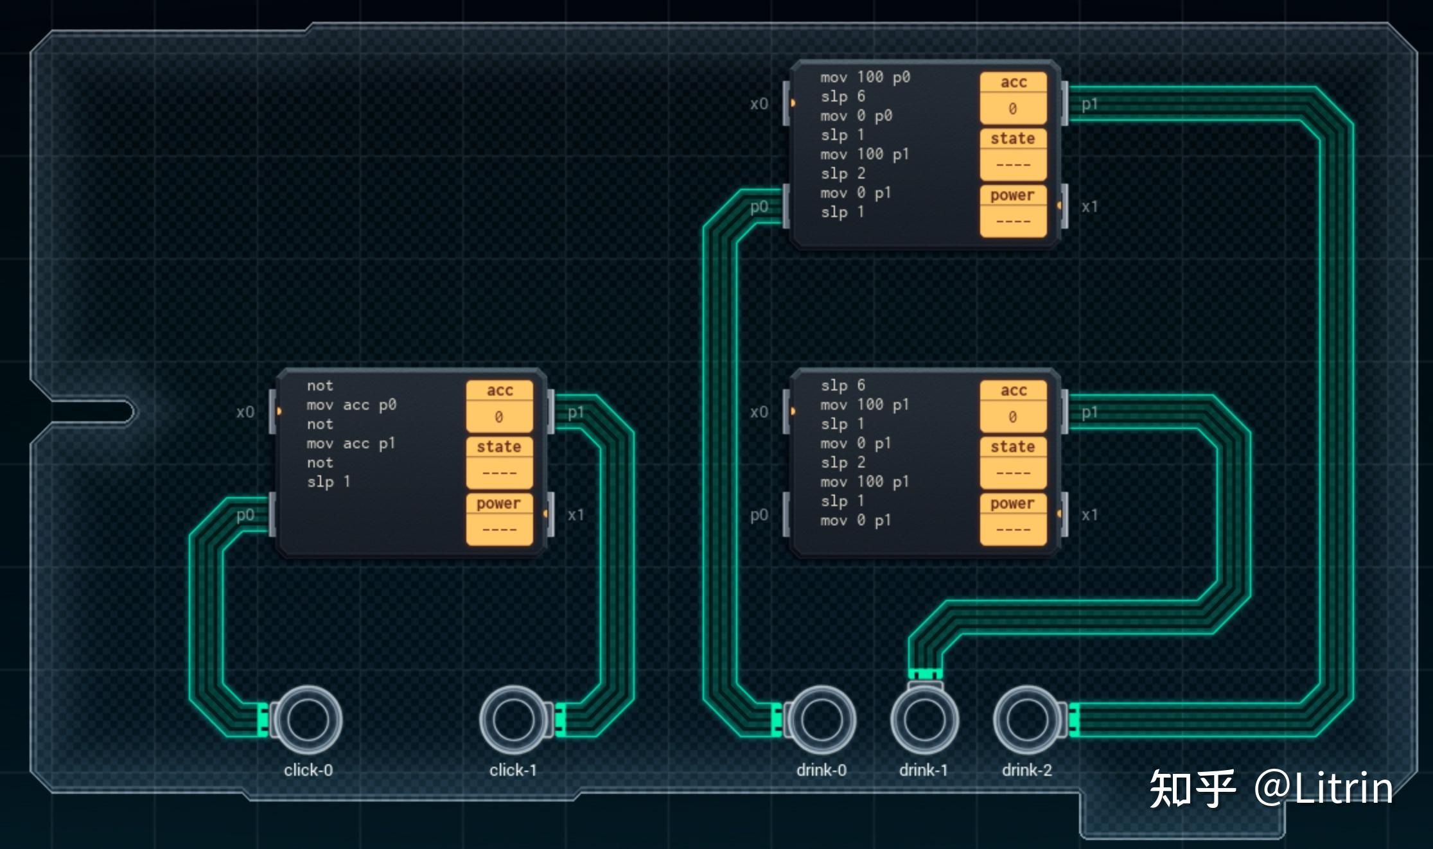This screenshot has height=849, width=1433.
Task: Place cursor on 'mov 100 p0' line
Action: pyautogui.click(x=865, y=77)
